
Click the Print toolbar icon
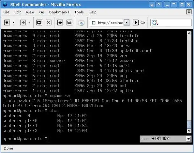click(69, 23)
